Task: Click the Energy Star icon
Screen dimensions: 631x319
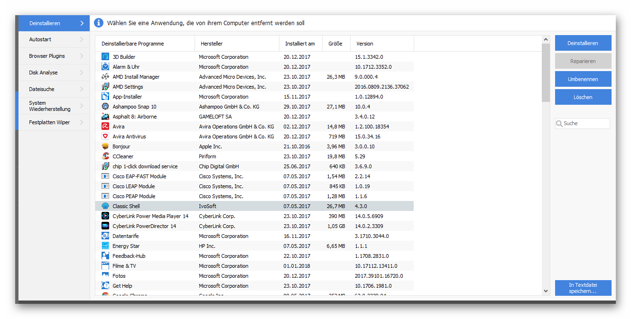Action: [105, 246]
